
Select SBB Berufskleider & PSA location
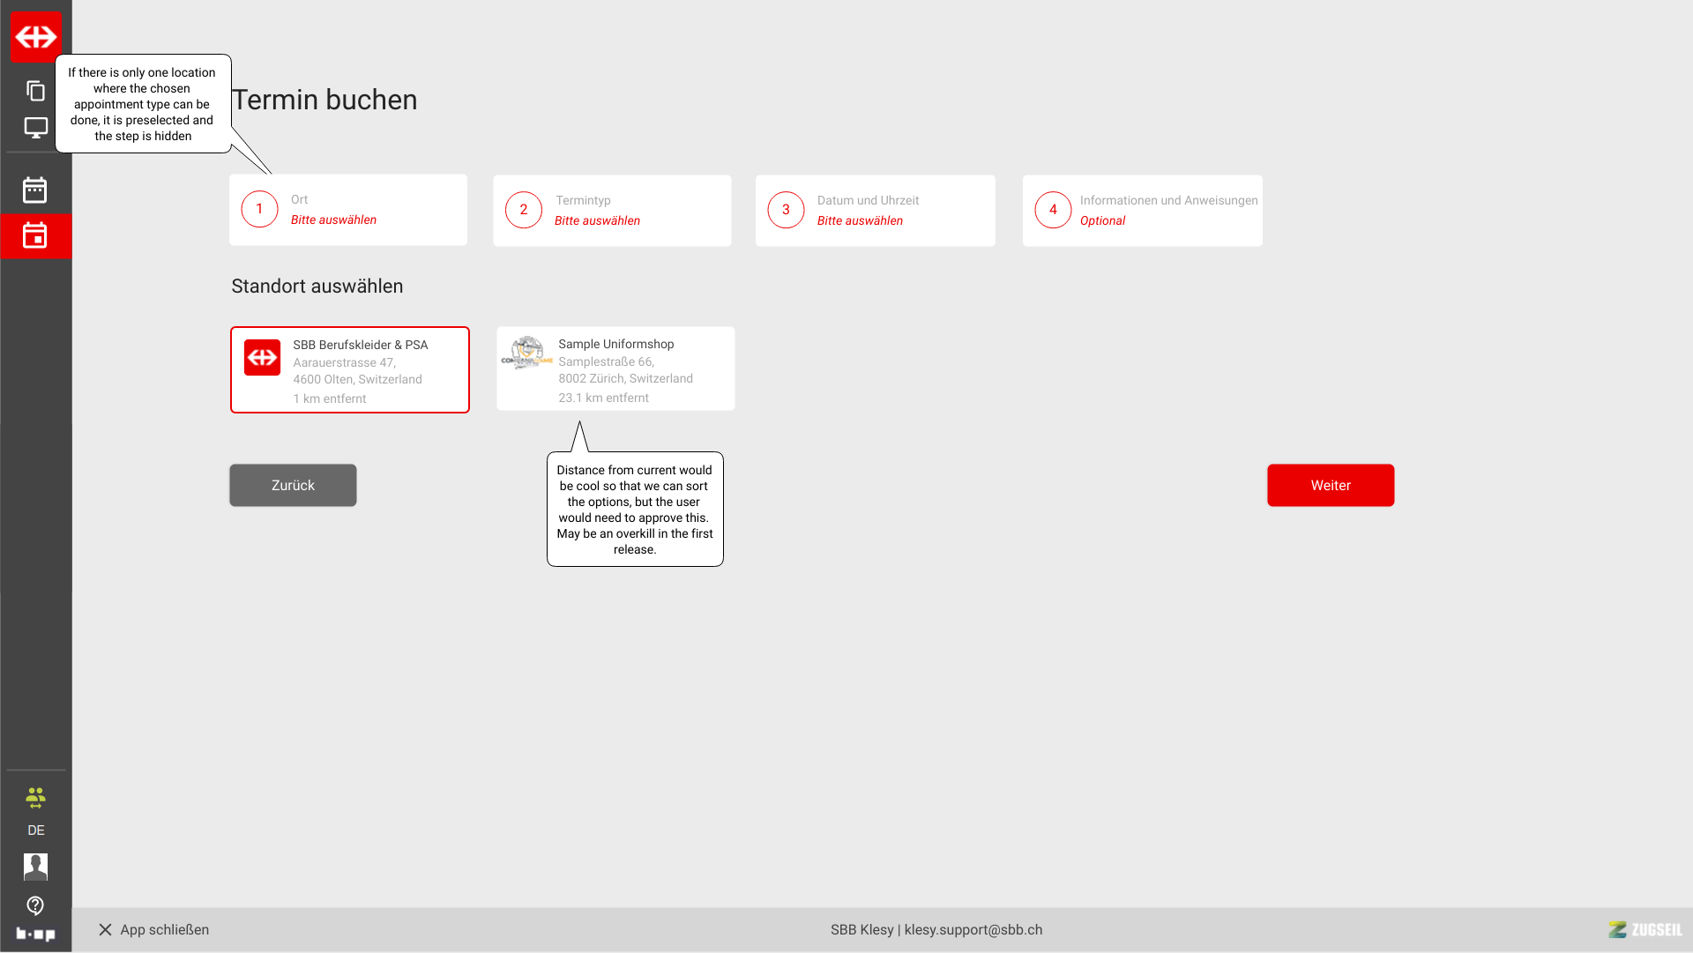(x=350, y=370)
